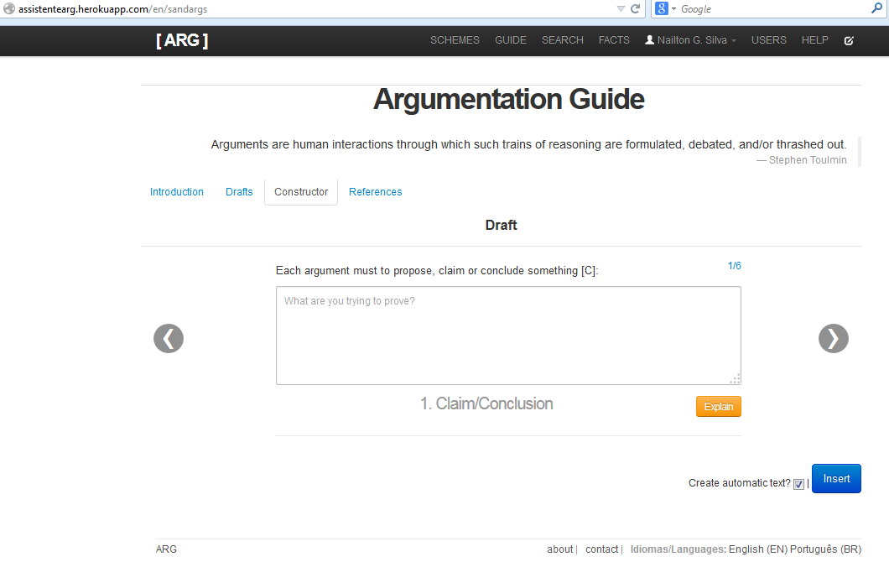Grab the textarea resize handle

[736, 379]
